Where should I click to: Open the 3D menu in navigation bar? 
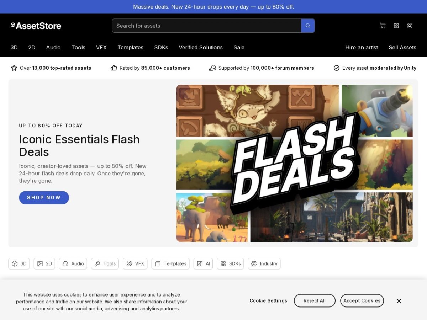(x=14, y=47)
